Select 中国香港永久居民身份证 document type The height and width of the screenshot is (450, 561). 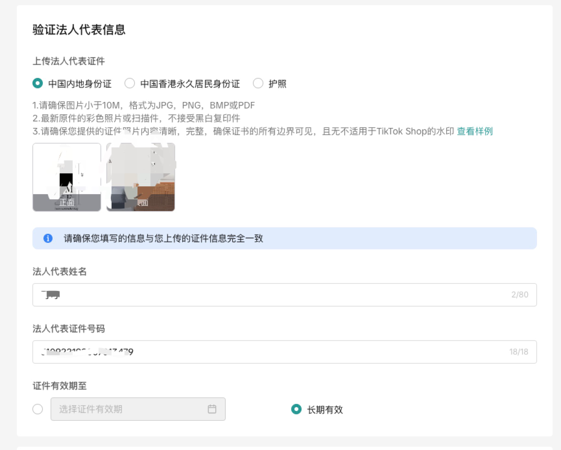click(x=130, y=84)
